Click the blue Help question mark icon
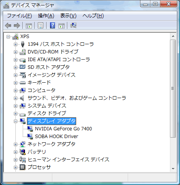The image size is (180, 185). click(52, 25)
